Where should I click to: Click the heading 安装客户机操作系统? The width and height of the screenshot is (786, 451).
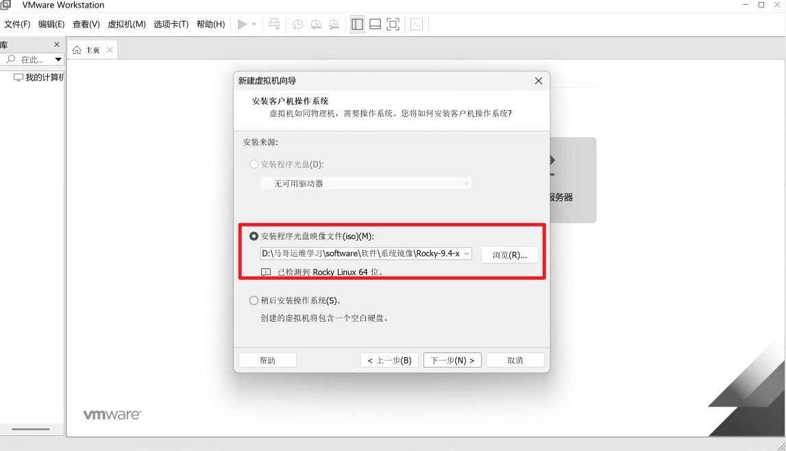(291, 101)
